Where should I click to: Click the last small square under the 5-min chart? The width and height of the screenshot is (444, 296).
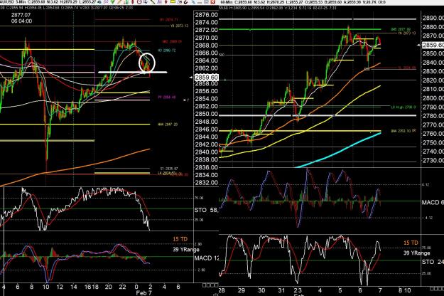pyautogui.click(x=217, y=285)
